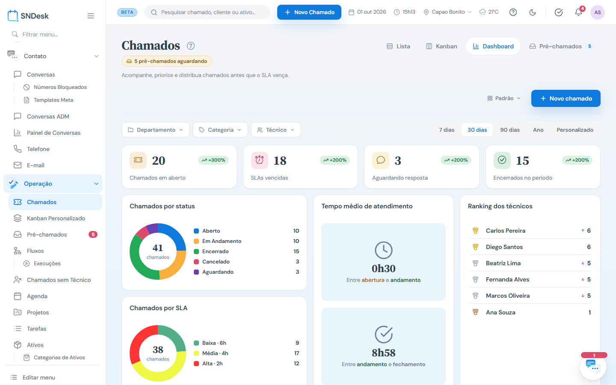This screenshot has height=385, width=616.
Task: Open help circle icon in top bar
Action: click(x=513, y=12)
